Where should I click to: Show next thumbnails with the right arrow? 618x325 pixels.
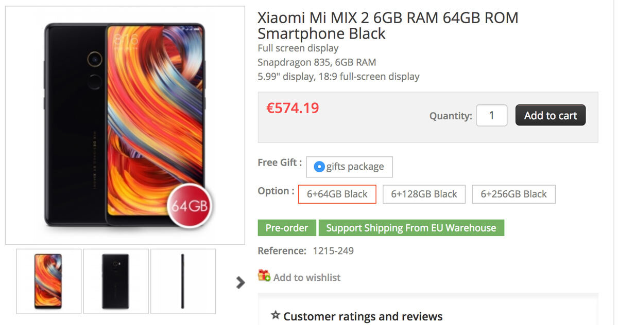click(241, 282)
